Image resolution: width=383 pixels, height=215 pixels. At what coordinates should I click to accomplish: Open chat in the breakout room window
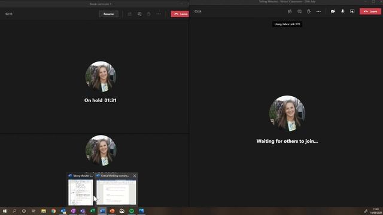click(139, 14)
